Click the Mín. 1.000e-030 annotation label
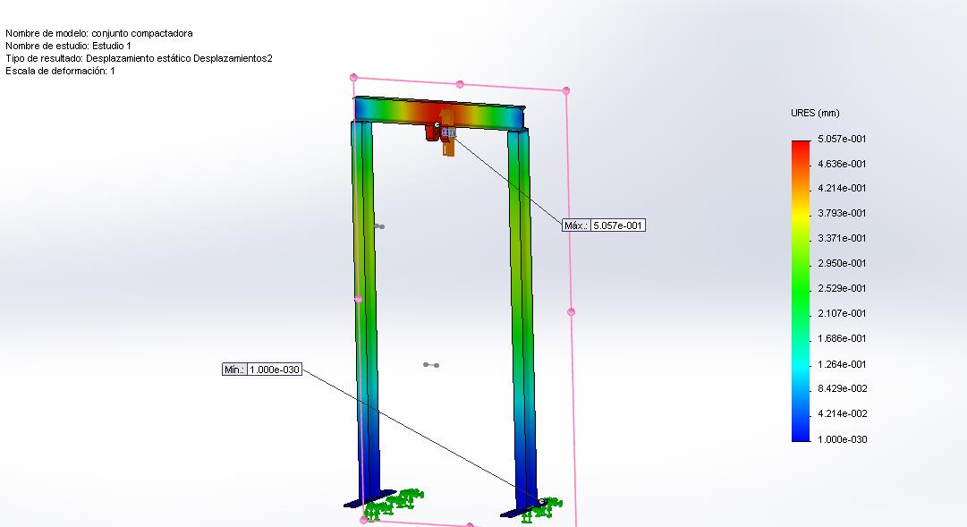Viewport: 967px width, 527px height. [x=262, y=369]
